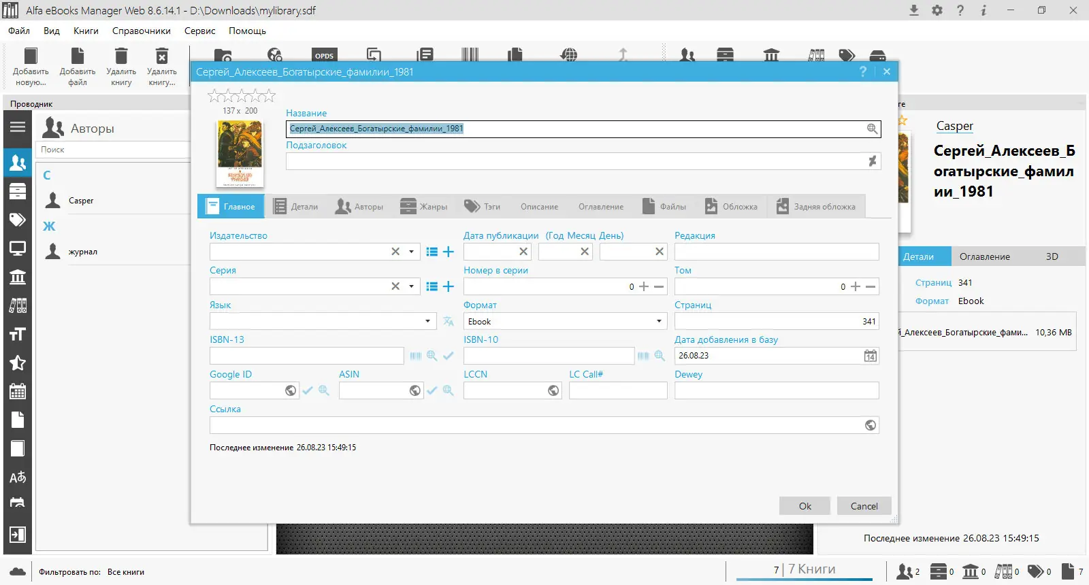Click the Edition input field
Screen dimensions: 1089x585
(777, 252)
